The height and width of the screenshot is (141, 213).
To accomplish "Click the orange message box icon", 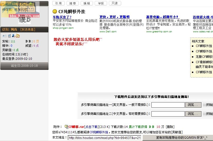I will click(x=18, y=36).
